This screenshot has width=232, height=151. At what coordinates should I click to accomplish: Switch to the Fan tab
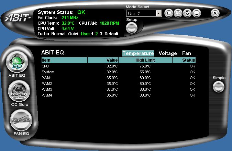[186, 53]
